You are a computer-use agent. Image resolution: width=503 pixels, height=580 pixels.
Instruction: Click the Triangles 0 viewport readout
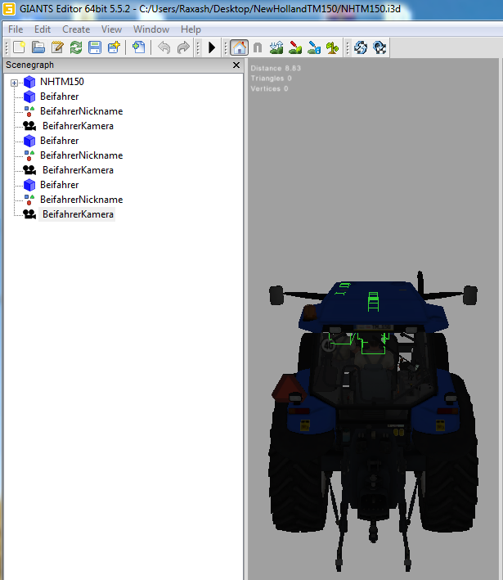click(x=271, y=79)
